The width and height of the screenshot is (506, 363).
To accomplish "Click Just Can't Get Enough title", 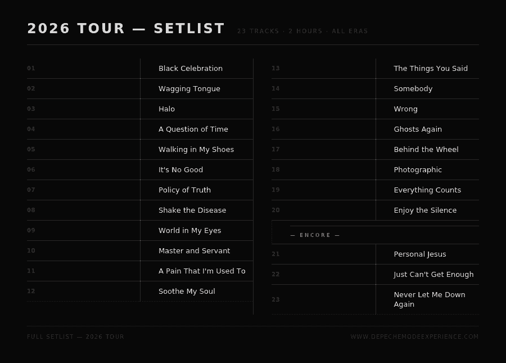I will [x=433, y=275].
